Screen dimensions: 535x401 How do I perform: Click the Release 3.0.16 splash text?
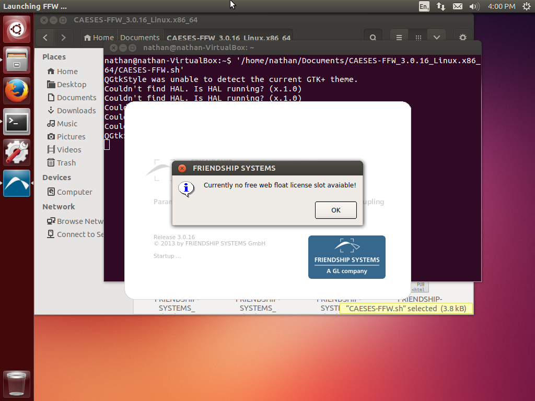[175, 237]
